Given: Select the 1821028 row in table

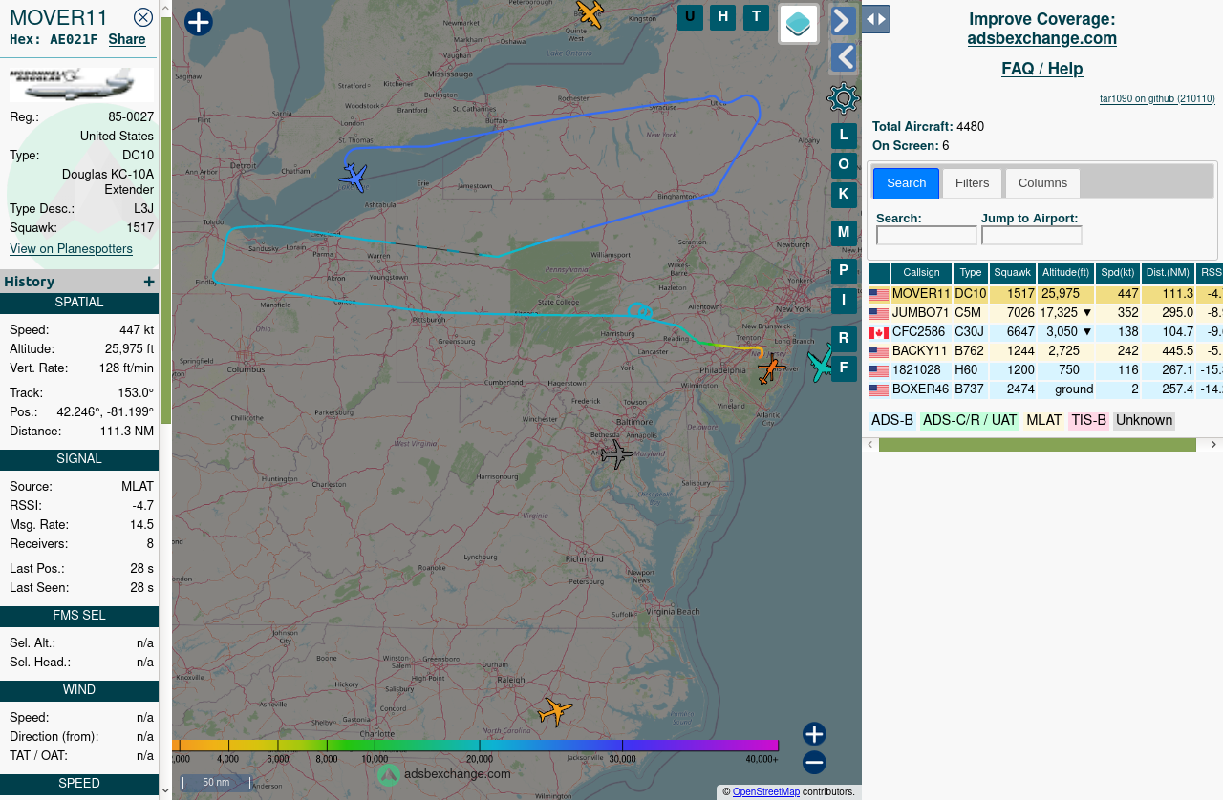Looking at the screenshot, I should 1045,370.
